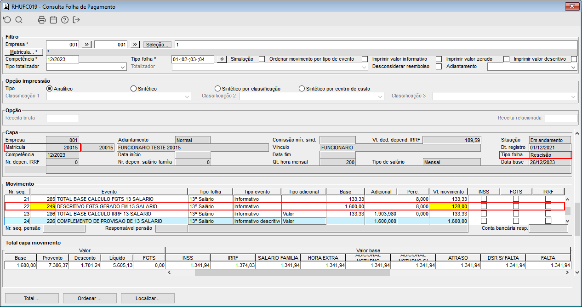Click the undo/refresh arrow toolbar icon
Viewport: 582px width, 307px height.
coord(7,20)
